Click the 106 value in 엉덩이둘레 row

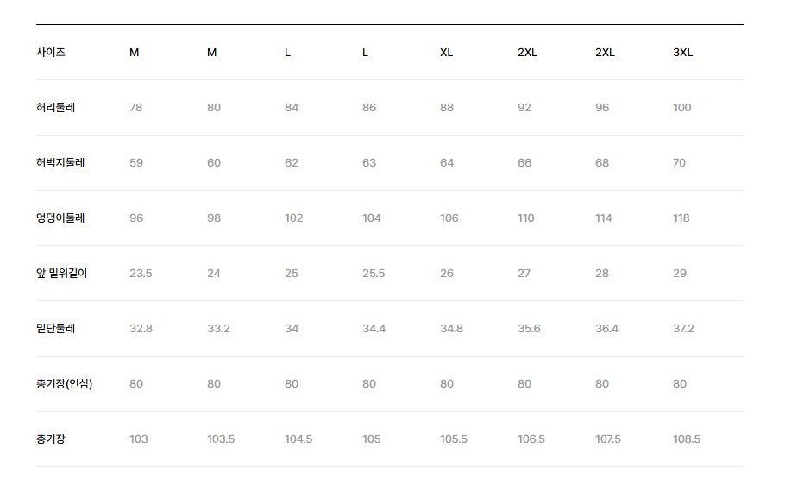click(x=449, y=218)
